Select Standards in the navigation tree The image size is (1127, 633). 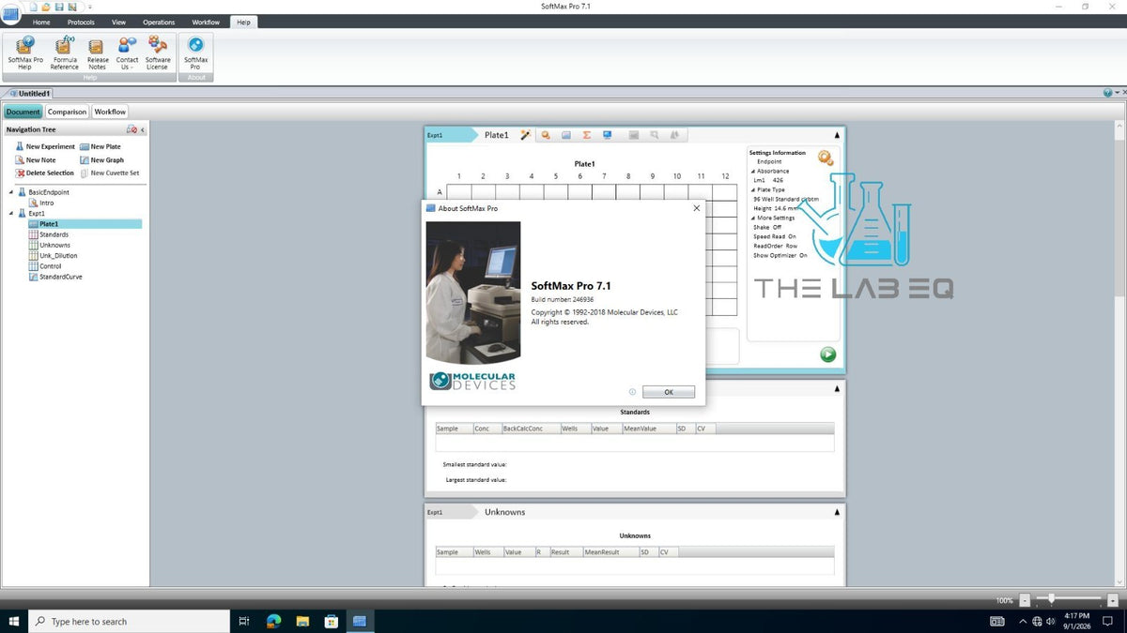[49, 234]
